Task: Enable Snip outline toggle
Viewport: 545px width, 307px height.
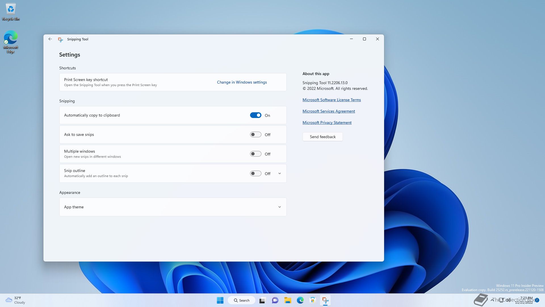Action: [255, 173]
